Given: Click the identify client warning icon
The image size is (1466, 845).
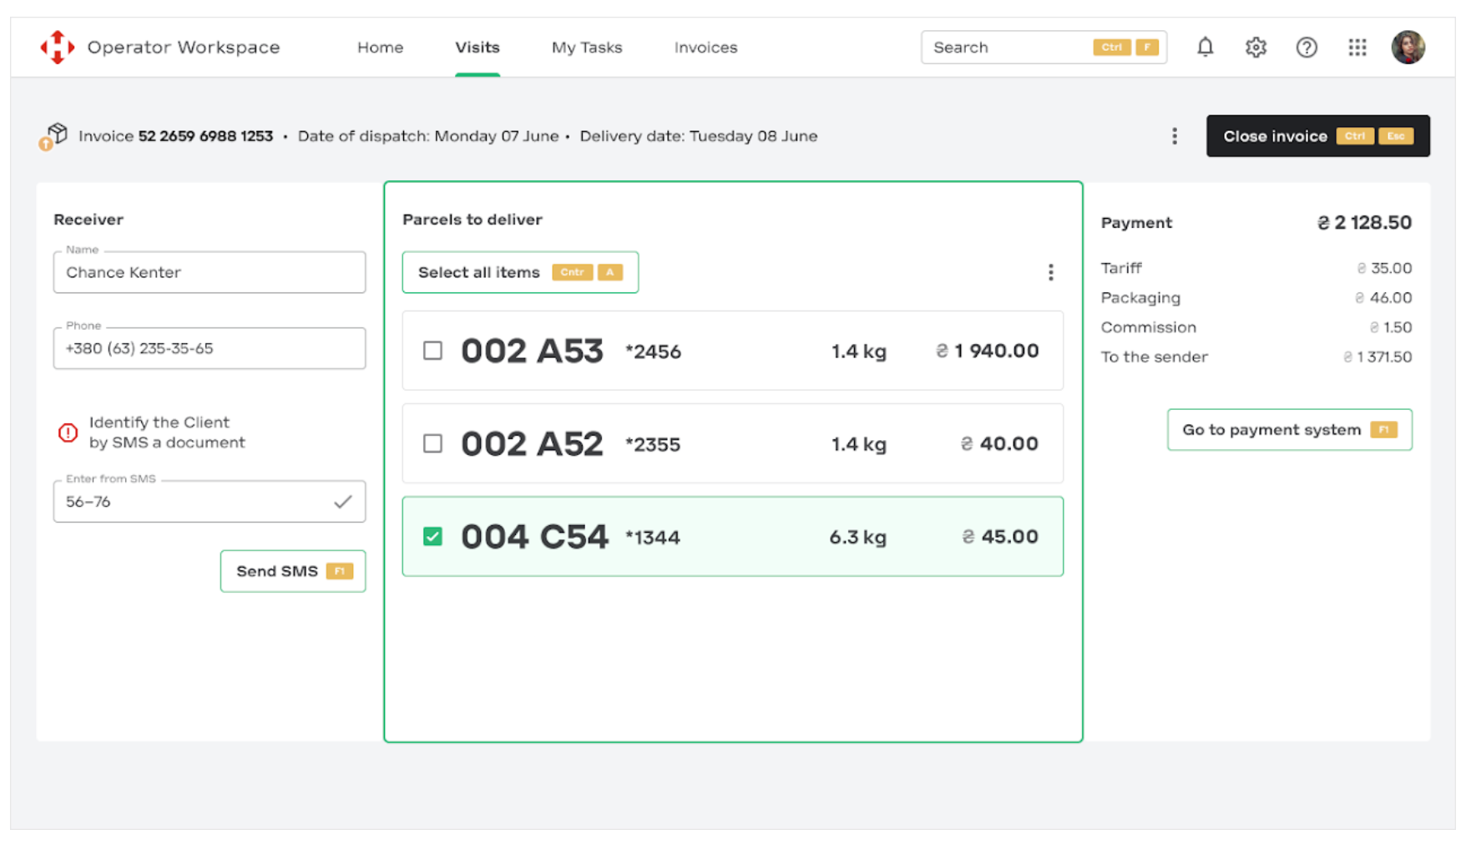Looking at the screenshot, I should (x=68, y=433).
